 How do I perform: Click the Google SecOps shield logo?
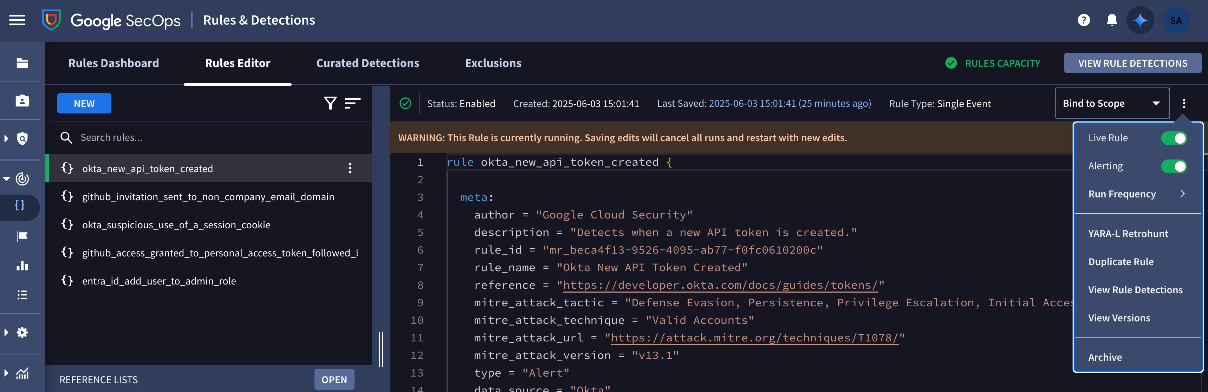pyautogui.click(x=51, y=20)
